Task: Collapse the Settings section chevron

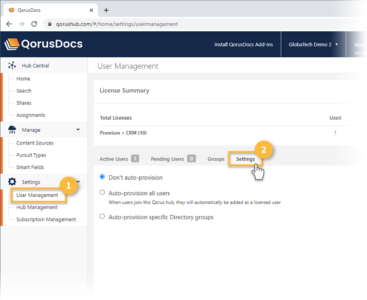Action: click(78, 182)
